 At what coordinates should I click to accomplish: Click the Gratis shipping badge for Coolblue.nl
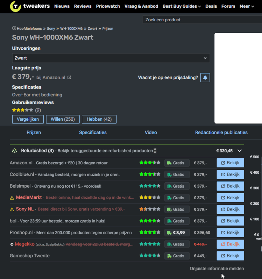(177, 175)
